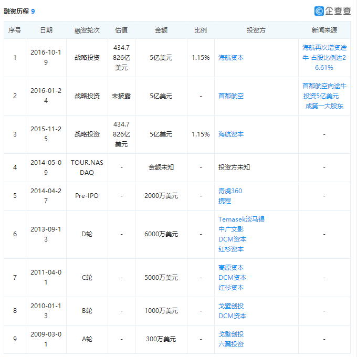The image size is (357, 357).
Task: Click the 2000万美元 amount cell
Action: coord(161,196)
